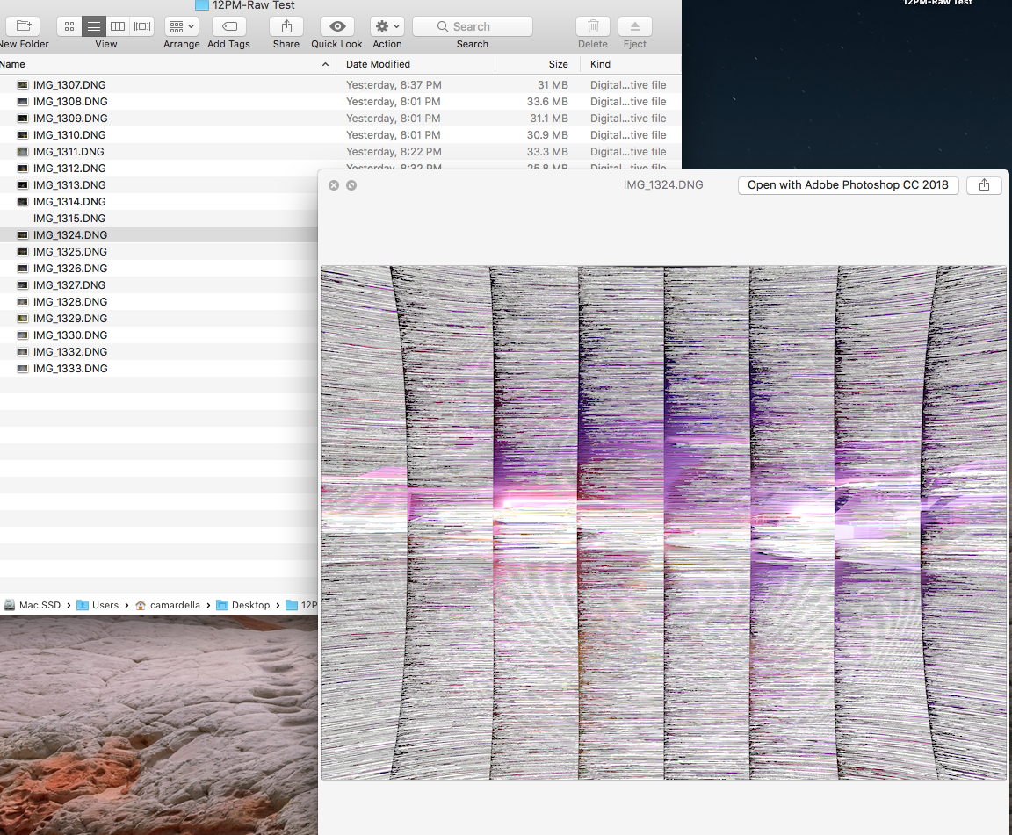Select file IMG_1311.DNG
Viewport: 1012px width, 835px height.
pos(69,152)
